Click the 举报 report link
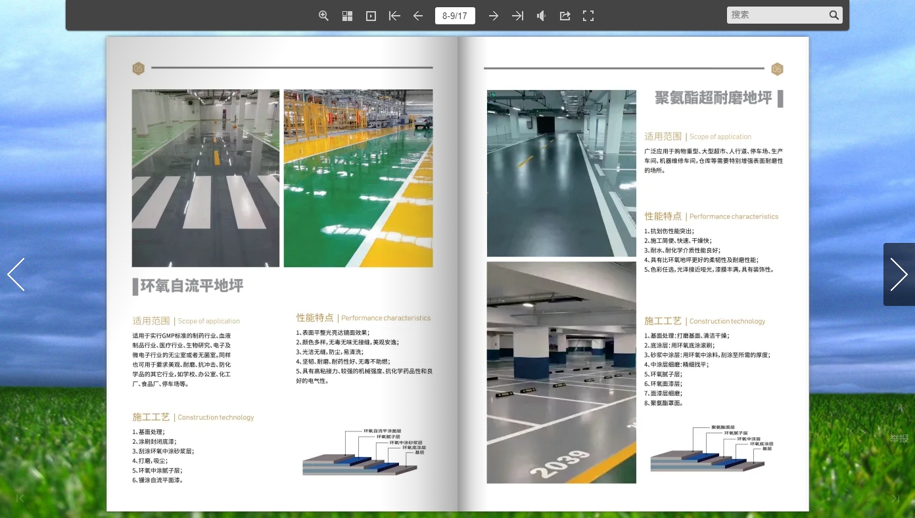 [x=899, y=439]
